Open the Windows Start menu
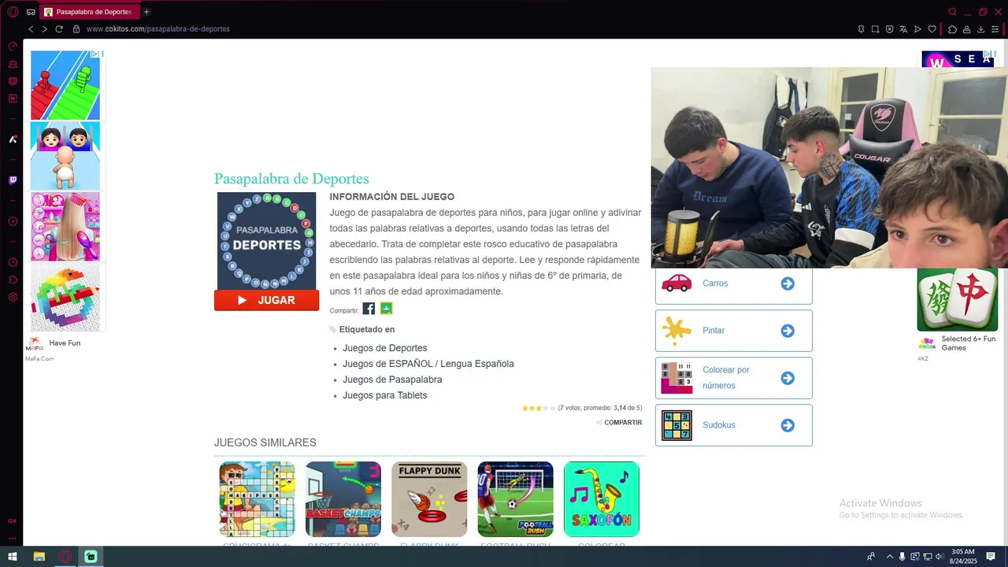This screenshot has height=567, width=1008. [13, 557]
